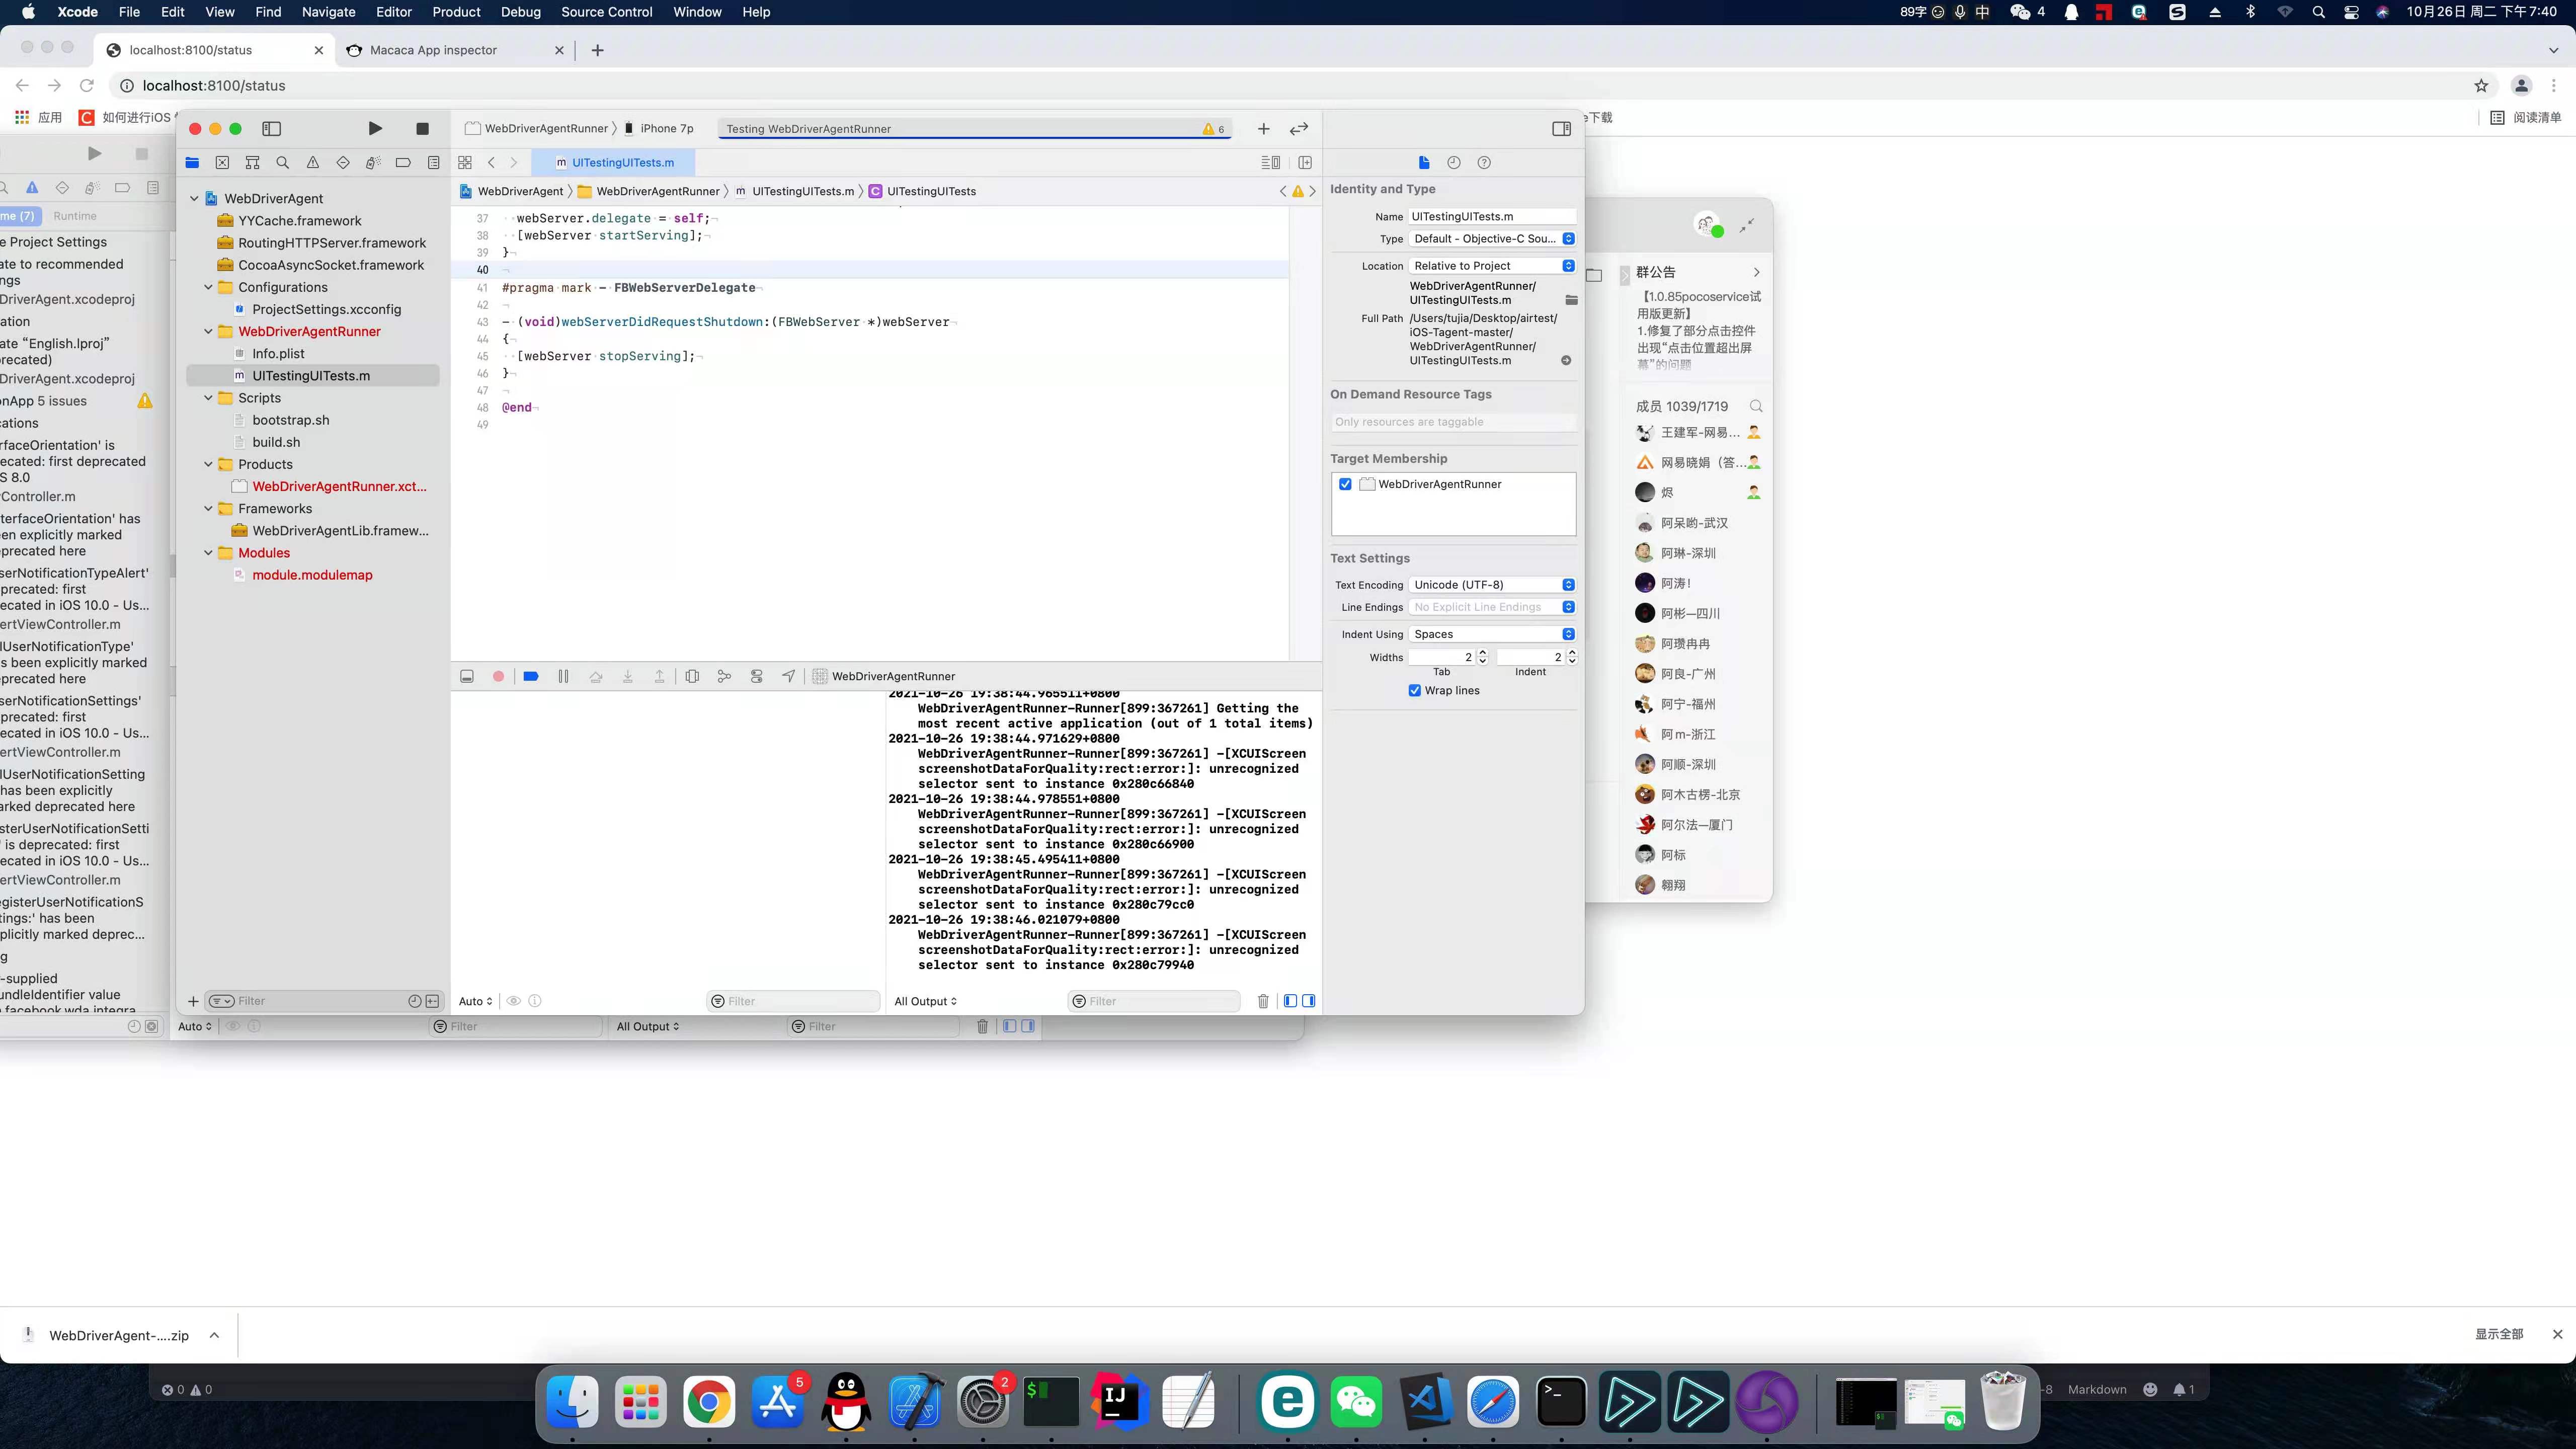
Task: Open the Report navigator list icon
Action: (433, 162)
